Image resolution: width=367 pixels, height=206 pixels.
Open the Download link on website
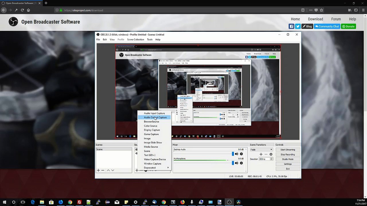(x=315, y=19)
